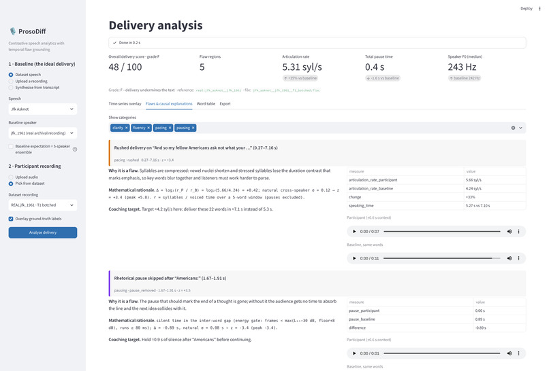The height and width of the screenshot is (371, 549).
Task: Mute the 0:00 / 0:07 participant audio
Action: (x=509, y=231)
